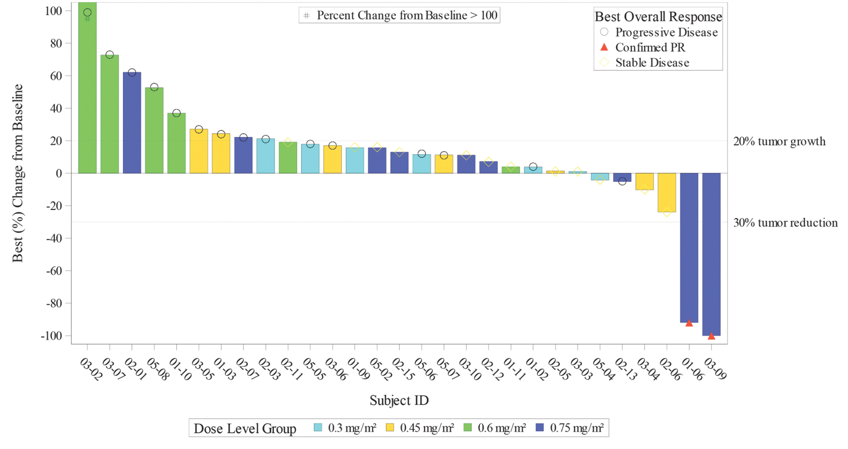Click the Stable Disease diamond in legend
This screenshot has height=449, width=848.
pos(604,63)
